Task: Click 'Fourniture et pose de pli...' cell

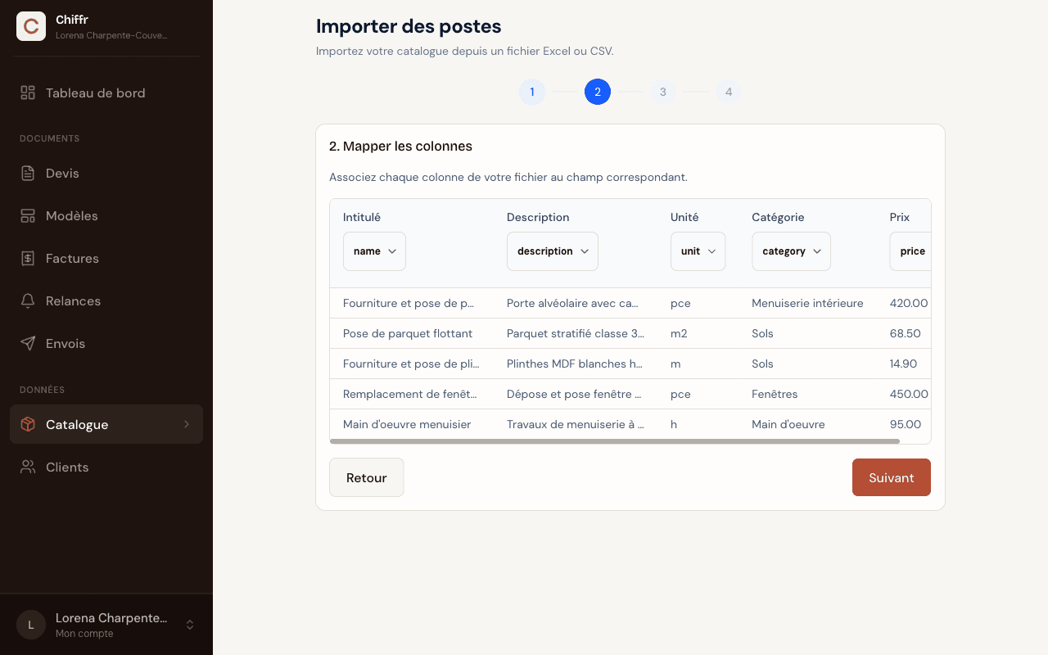Action: 411,364
